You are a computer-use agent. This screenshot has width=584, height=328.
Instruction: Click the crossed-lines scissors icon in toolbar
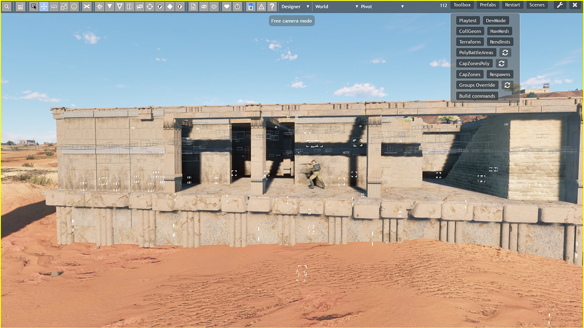click(x=86, y=6)
